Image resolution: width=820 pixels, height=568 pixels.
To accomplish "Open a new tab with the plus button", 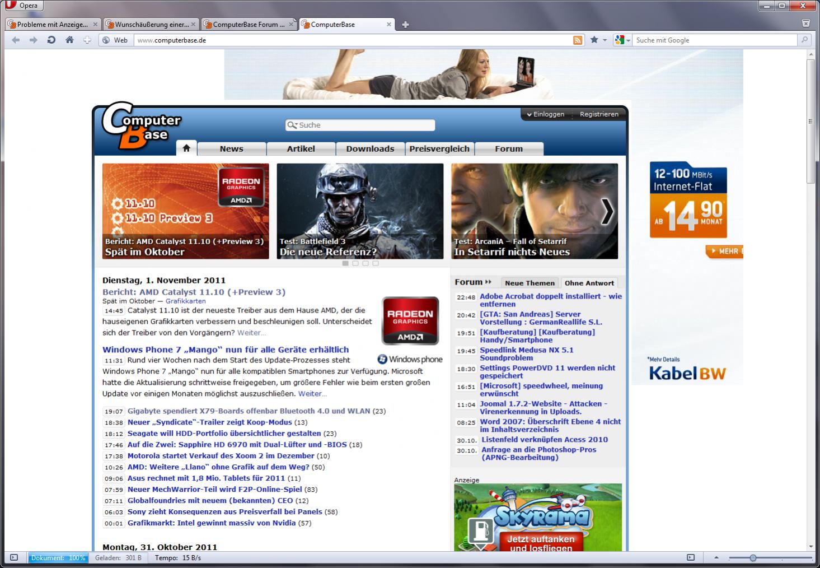I will [x=405, y=25].
